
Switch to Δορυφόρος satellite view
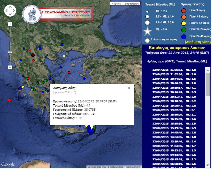coord(132,4)
